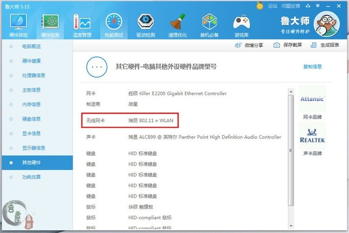The width and height of the screenshot is (349, 233).
Task: Click the report icon for 生成报表
Action: tap(313, 45)
